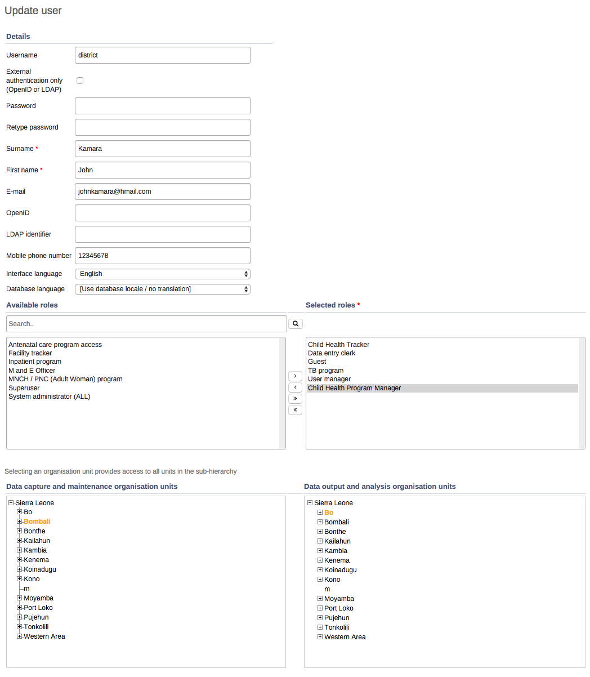Select Western Area in data output tree
The image size is (590, 677).
[x=345, y=637]
